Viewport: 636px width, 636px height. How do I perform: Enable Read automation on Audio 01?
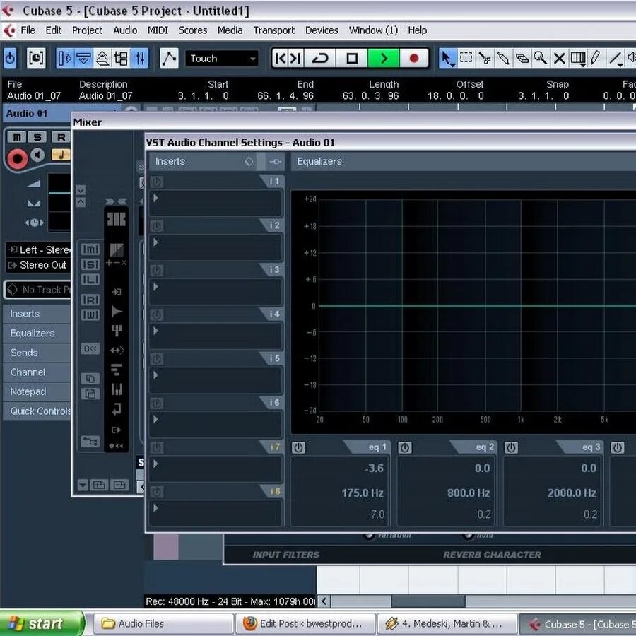(61, 137)
